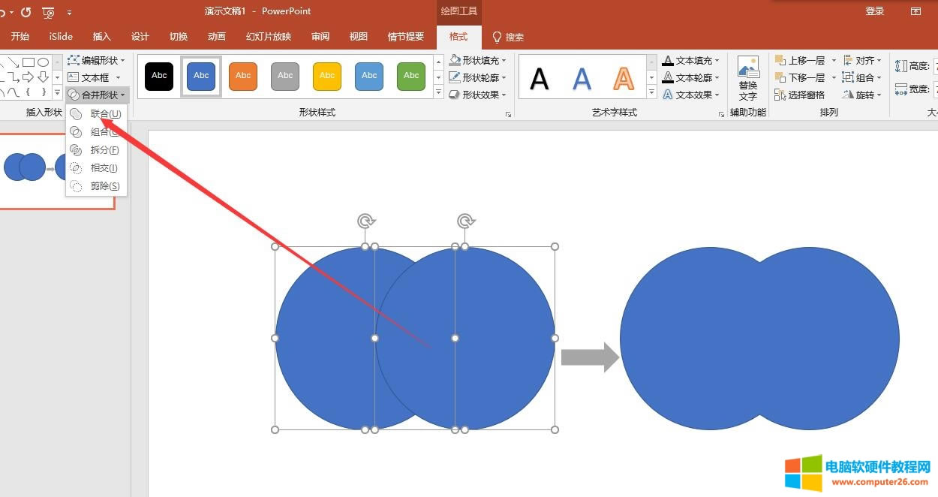Viewport: 938px width, 497px height.
Task: Select the curve drawing tool
Action: [13, 92]
